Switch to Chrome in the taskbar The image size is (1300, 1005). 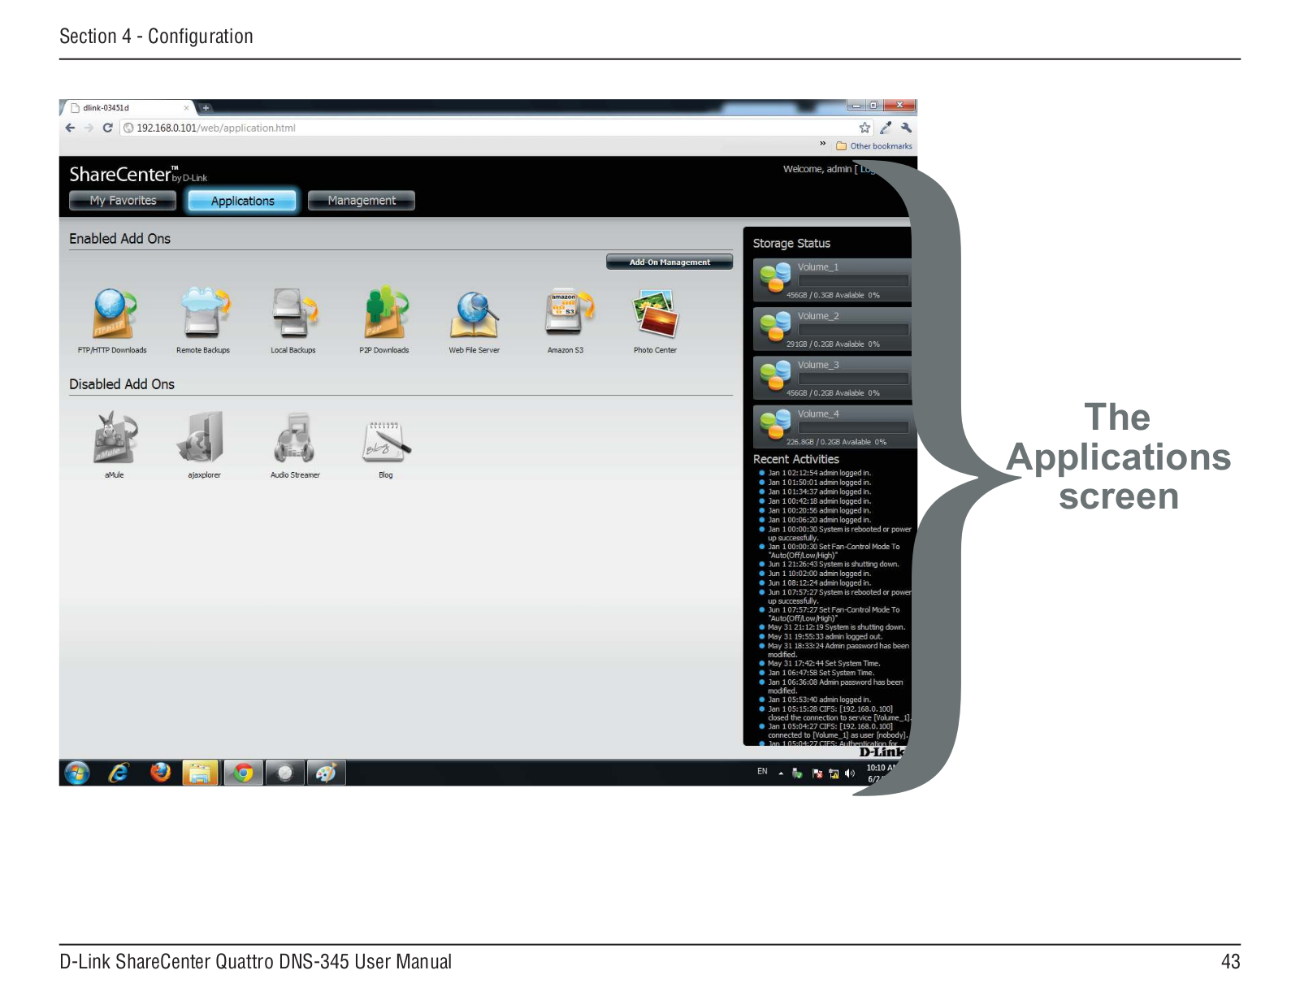coord(243,773)
